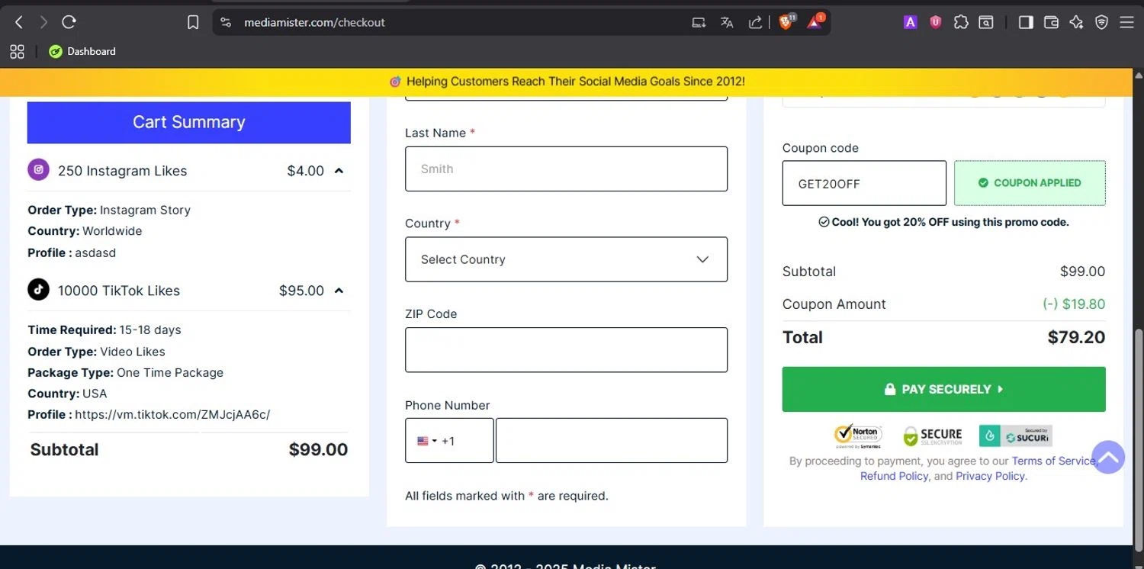The height and width of the screenshot is (569, 1144).
Task: Click the purple scroll-to-top arrow button
Action: [1108, 457]
